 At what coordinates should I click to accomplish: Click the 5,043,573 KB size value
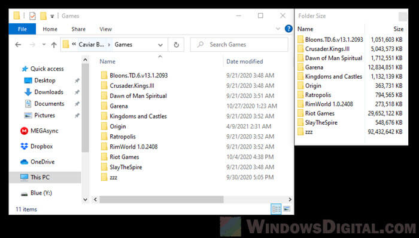[x=387, y=49]
